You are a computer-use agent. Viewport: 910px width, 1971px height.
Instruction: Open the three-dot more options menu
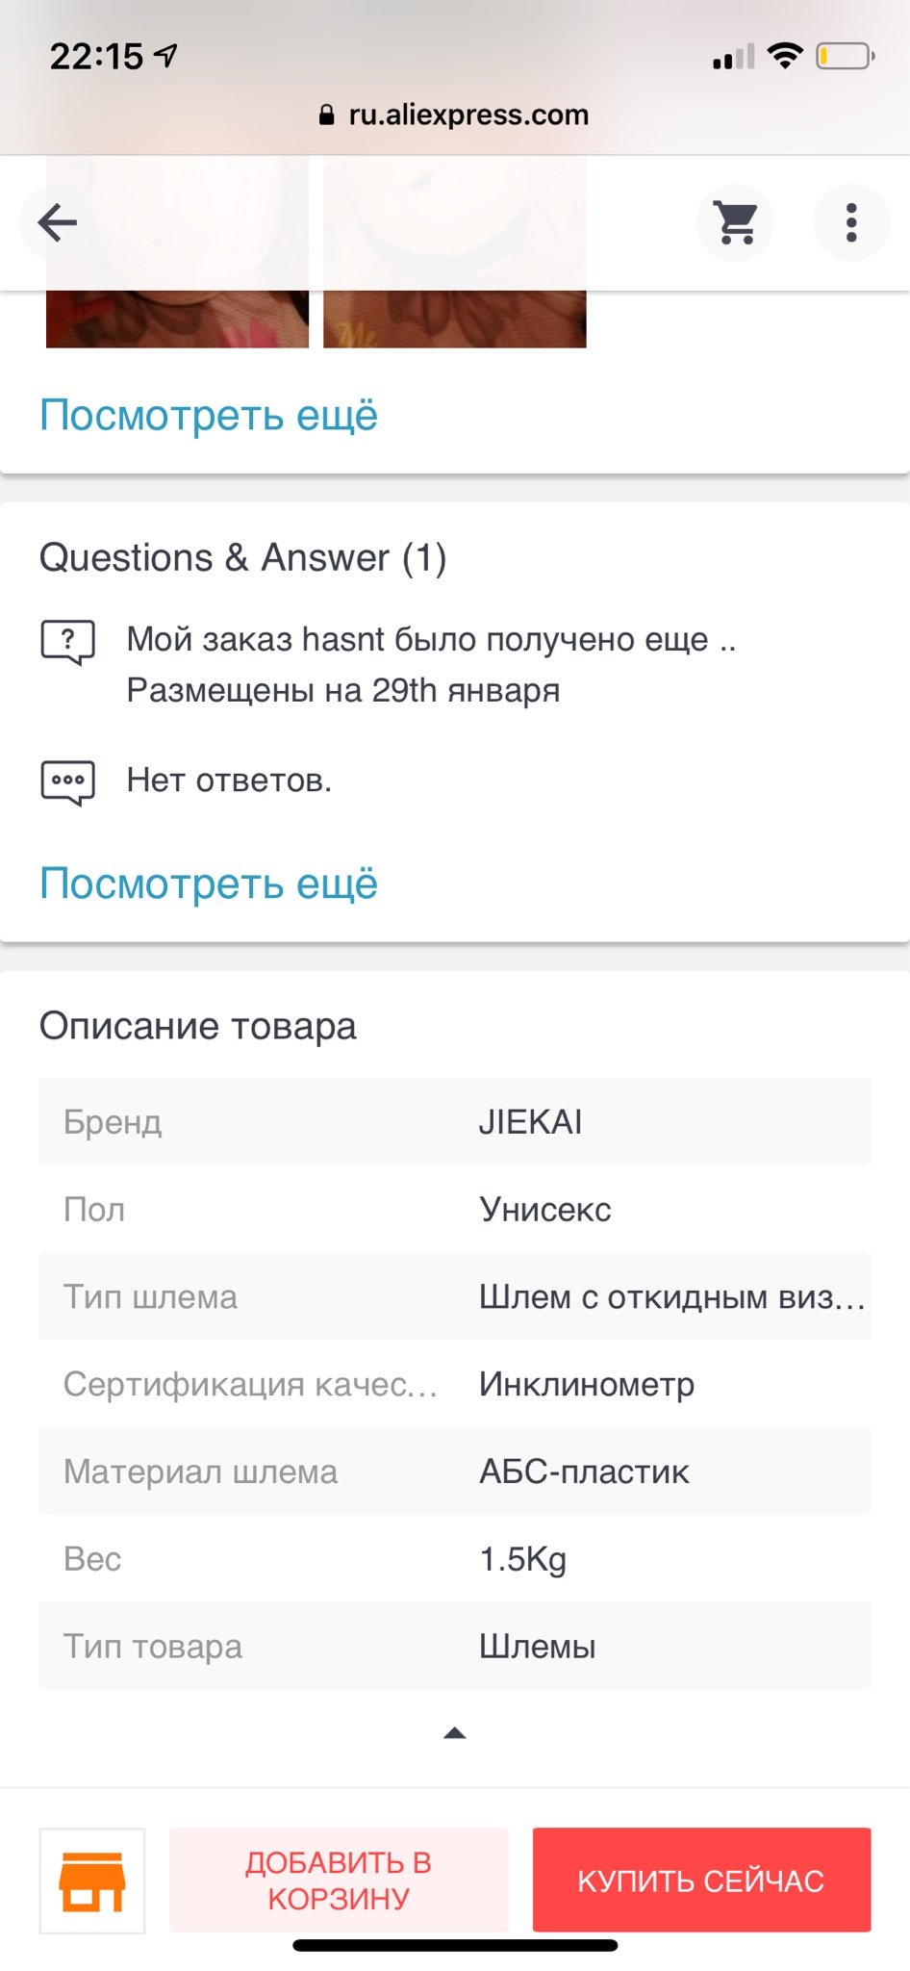851,222
